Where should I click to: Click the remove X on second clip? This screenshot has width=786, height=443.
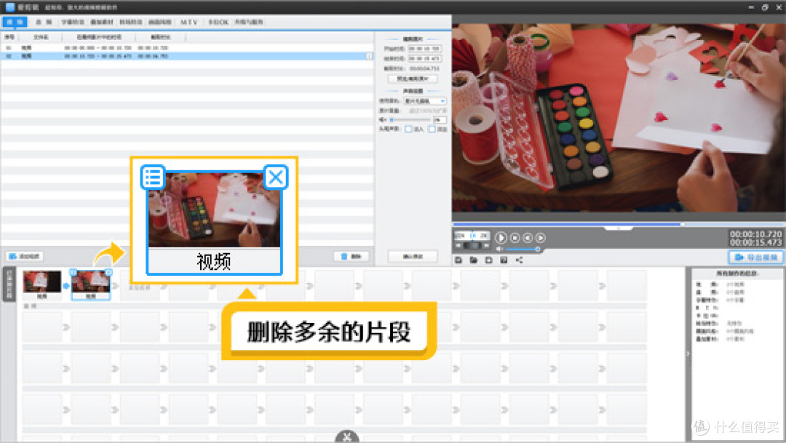click(x=108, y=272)
